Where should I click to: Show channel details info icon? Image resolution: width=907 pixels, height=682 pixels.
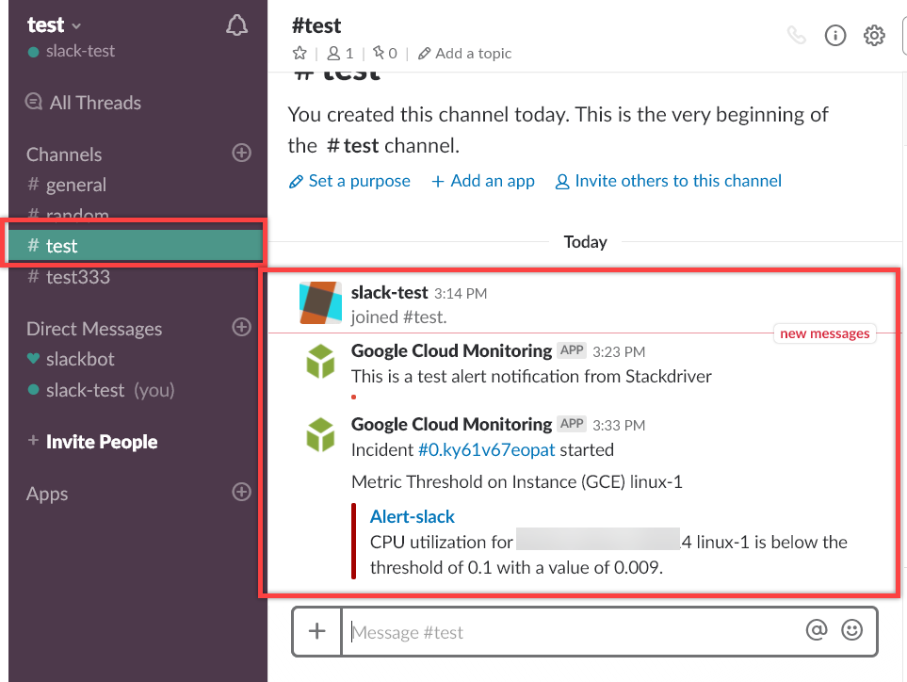pyautogui.click(x=834, y=35)
